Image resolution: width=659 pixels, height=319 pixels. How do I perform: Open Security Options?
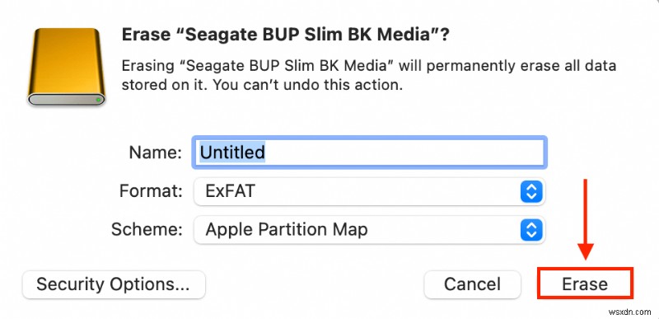pos(114,284)
